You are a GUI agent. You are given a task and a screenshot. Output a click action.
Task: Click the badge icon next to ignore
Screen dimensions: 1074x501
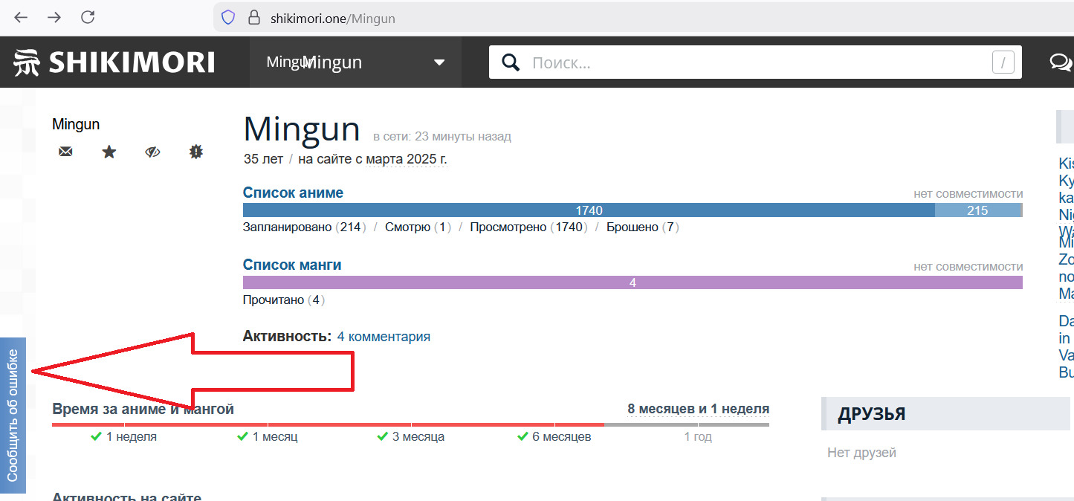[196, 152]
